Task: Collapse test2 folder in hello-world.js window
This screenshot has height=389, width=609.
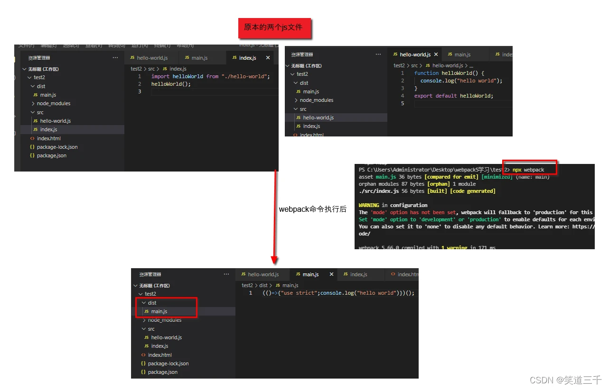Action: click(x=293, y=74)
